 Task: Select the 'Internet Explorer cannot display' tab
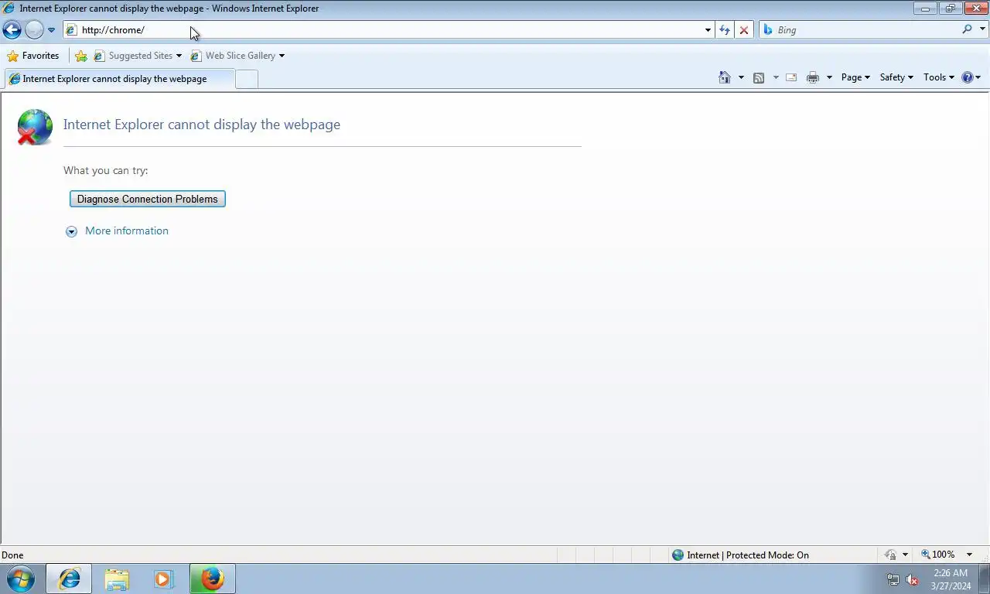point(119,79)
